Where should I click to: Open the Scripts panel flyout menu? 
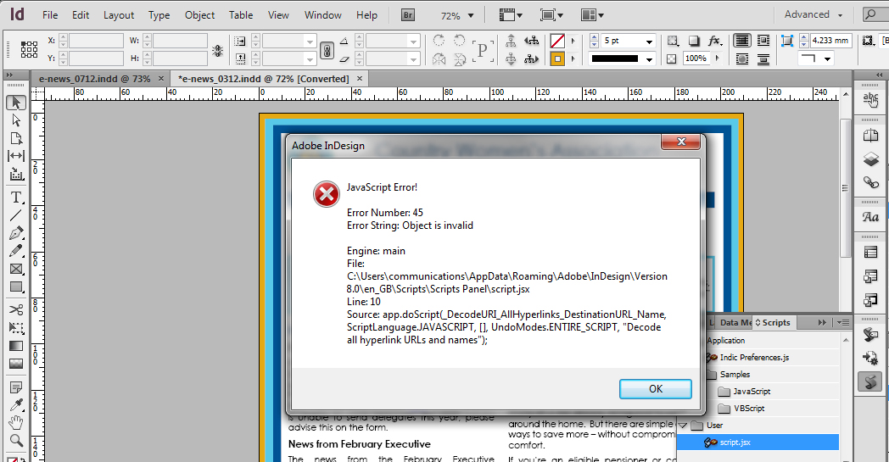point(843,322)
